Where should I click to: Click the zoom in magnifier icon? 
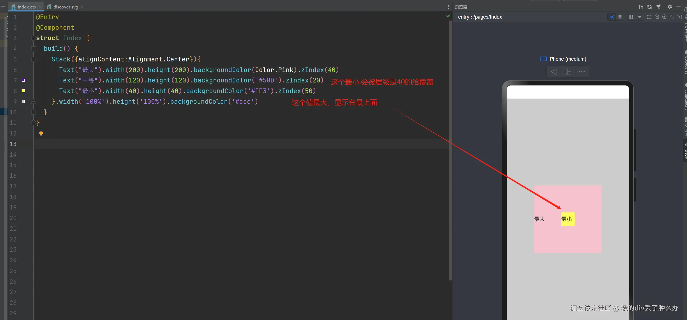tap(665, 17)
